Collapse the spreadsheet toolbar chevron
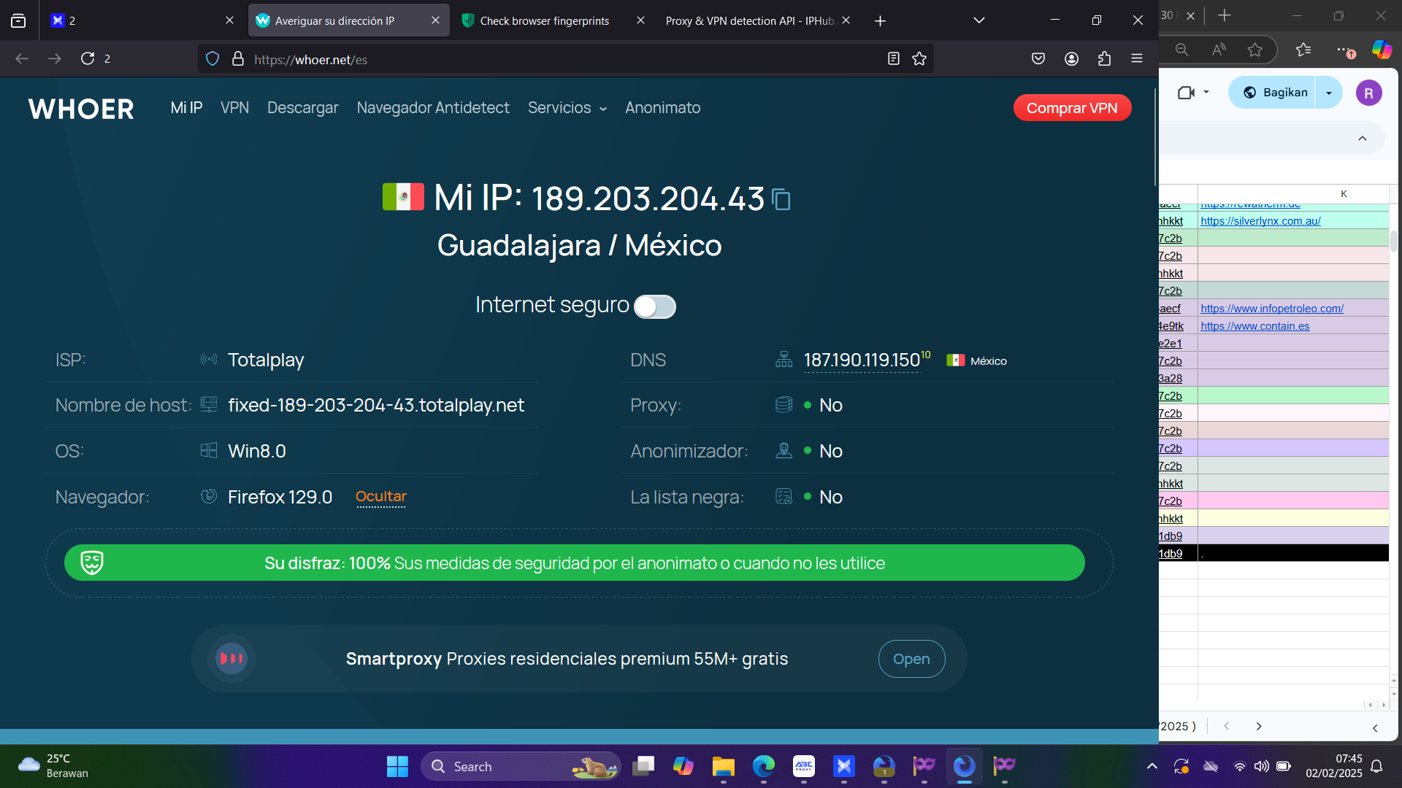 coord(1362,139)
